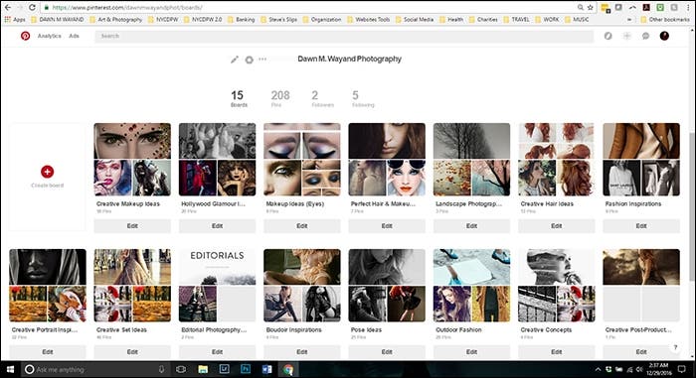Viewport: 696px width, 378px height.
Task: Open the Windows Start button
Action: point(10,369)
